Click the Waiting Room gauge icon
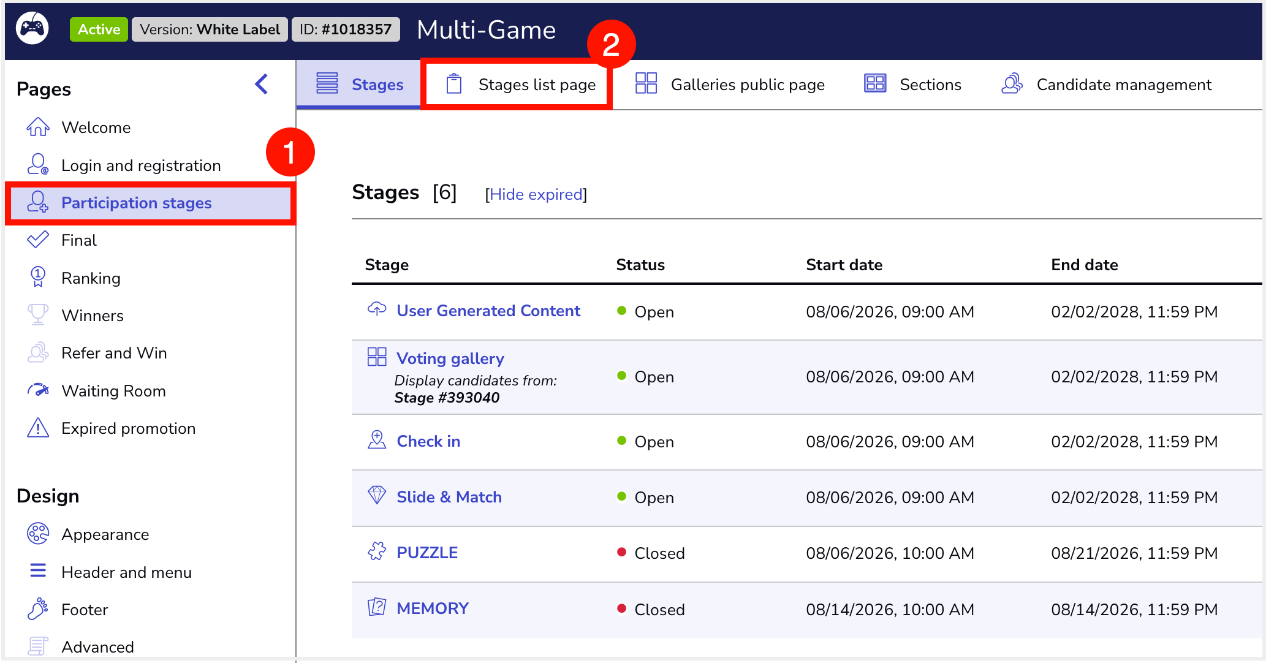Viewport: 1266px width, 663px height. tap(38, 390)
